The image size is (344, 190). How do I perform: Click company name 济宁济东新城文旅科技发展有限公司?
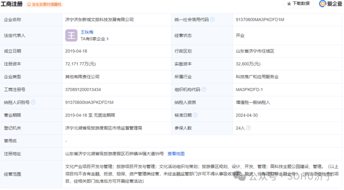99,20
